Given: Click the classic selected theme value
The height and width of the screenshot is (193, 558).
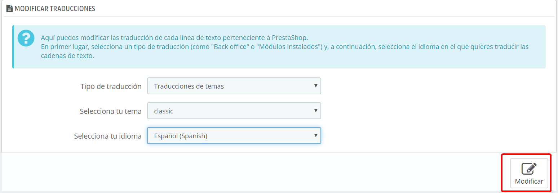Looking at the screenshot, I should click(164, 111).
